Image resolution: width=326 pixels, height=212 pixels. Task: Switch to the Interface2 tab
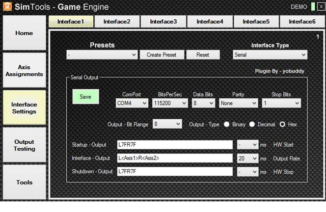pyautogui.click(x=117, y=21)
